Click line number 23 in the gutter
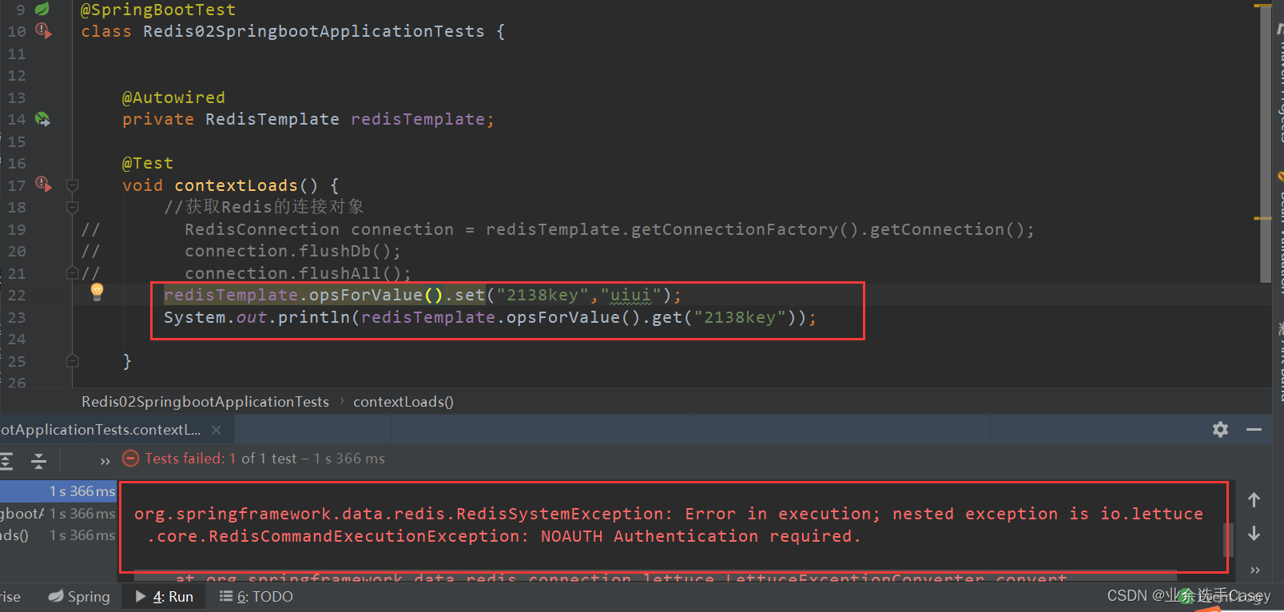 coord(17,317)
